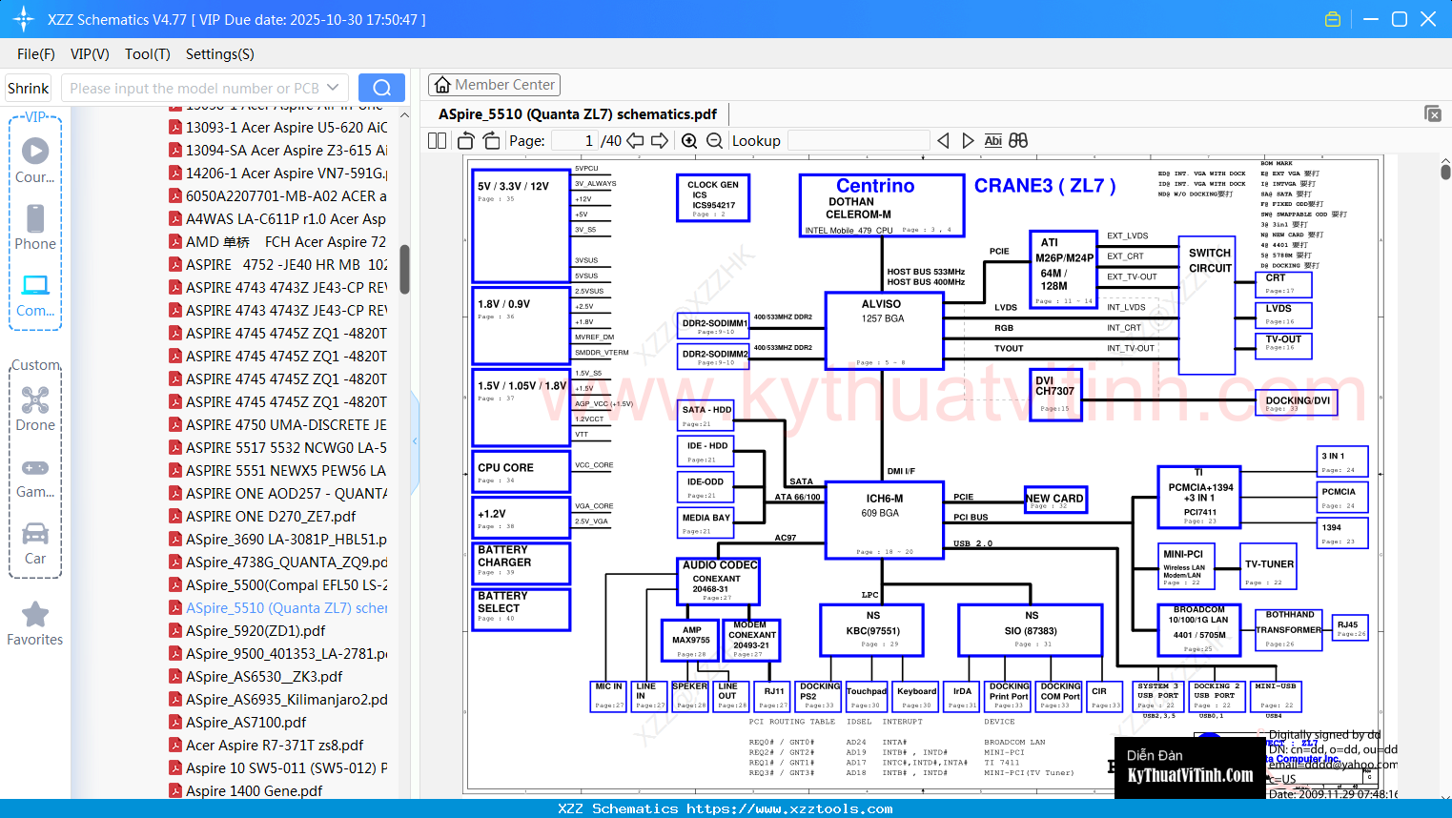Click the blue search magnifier button
Viewport: 1452px width, 818px height.
point(381,88)
